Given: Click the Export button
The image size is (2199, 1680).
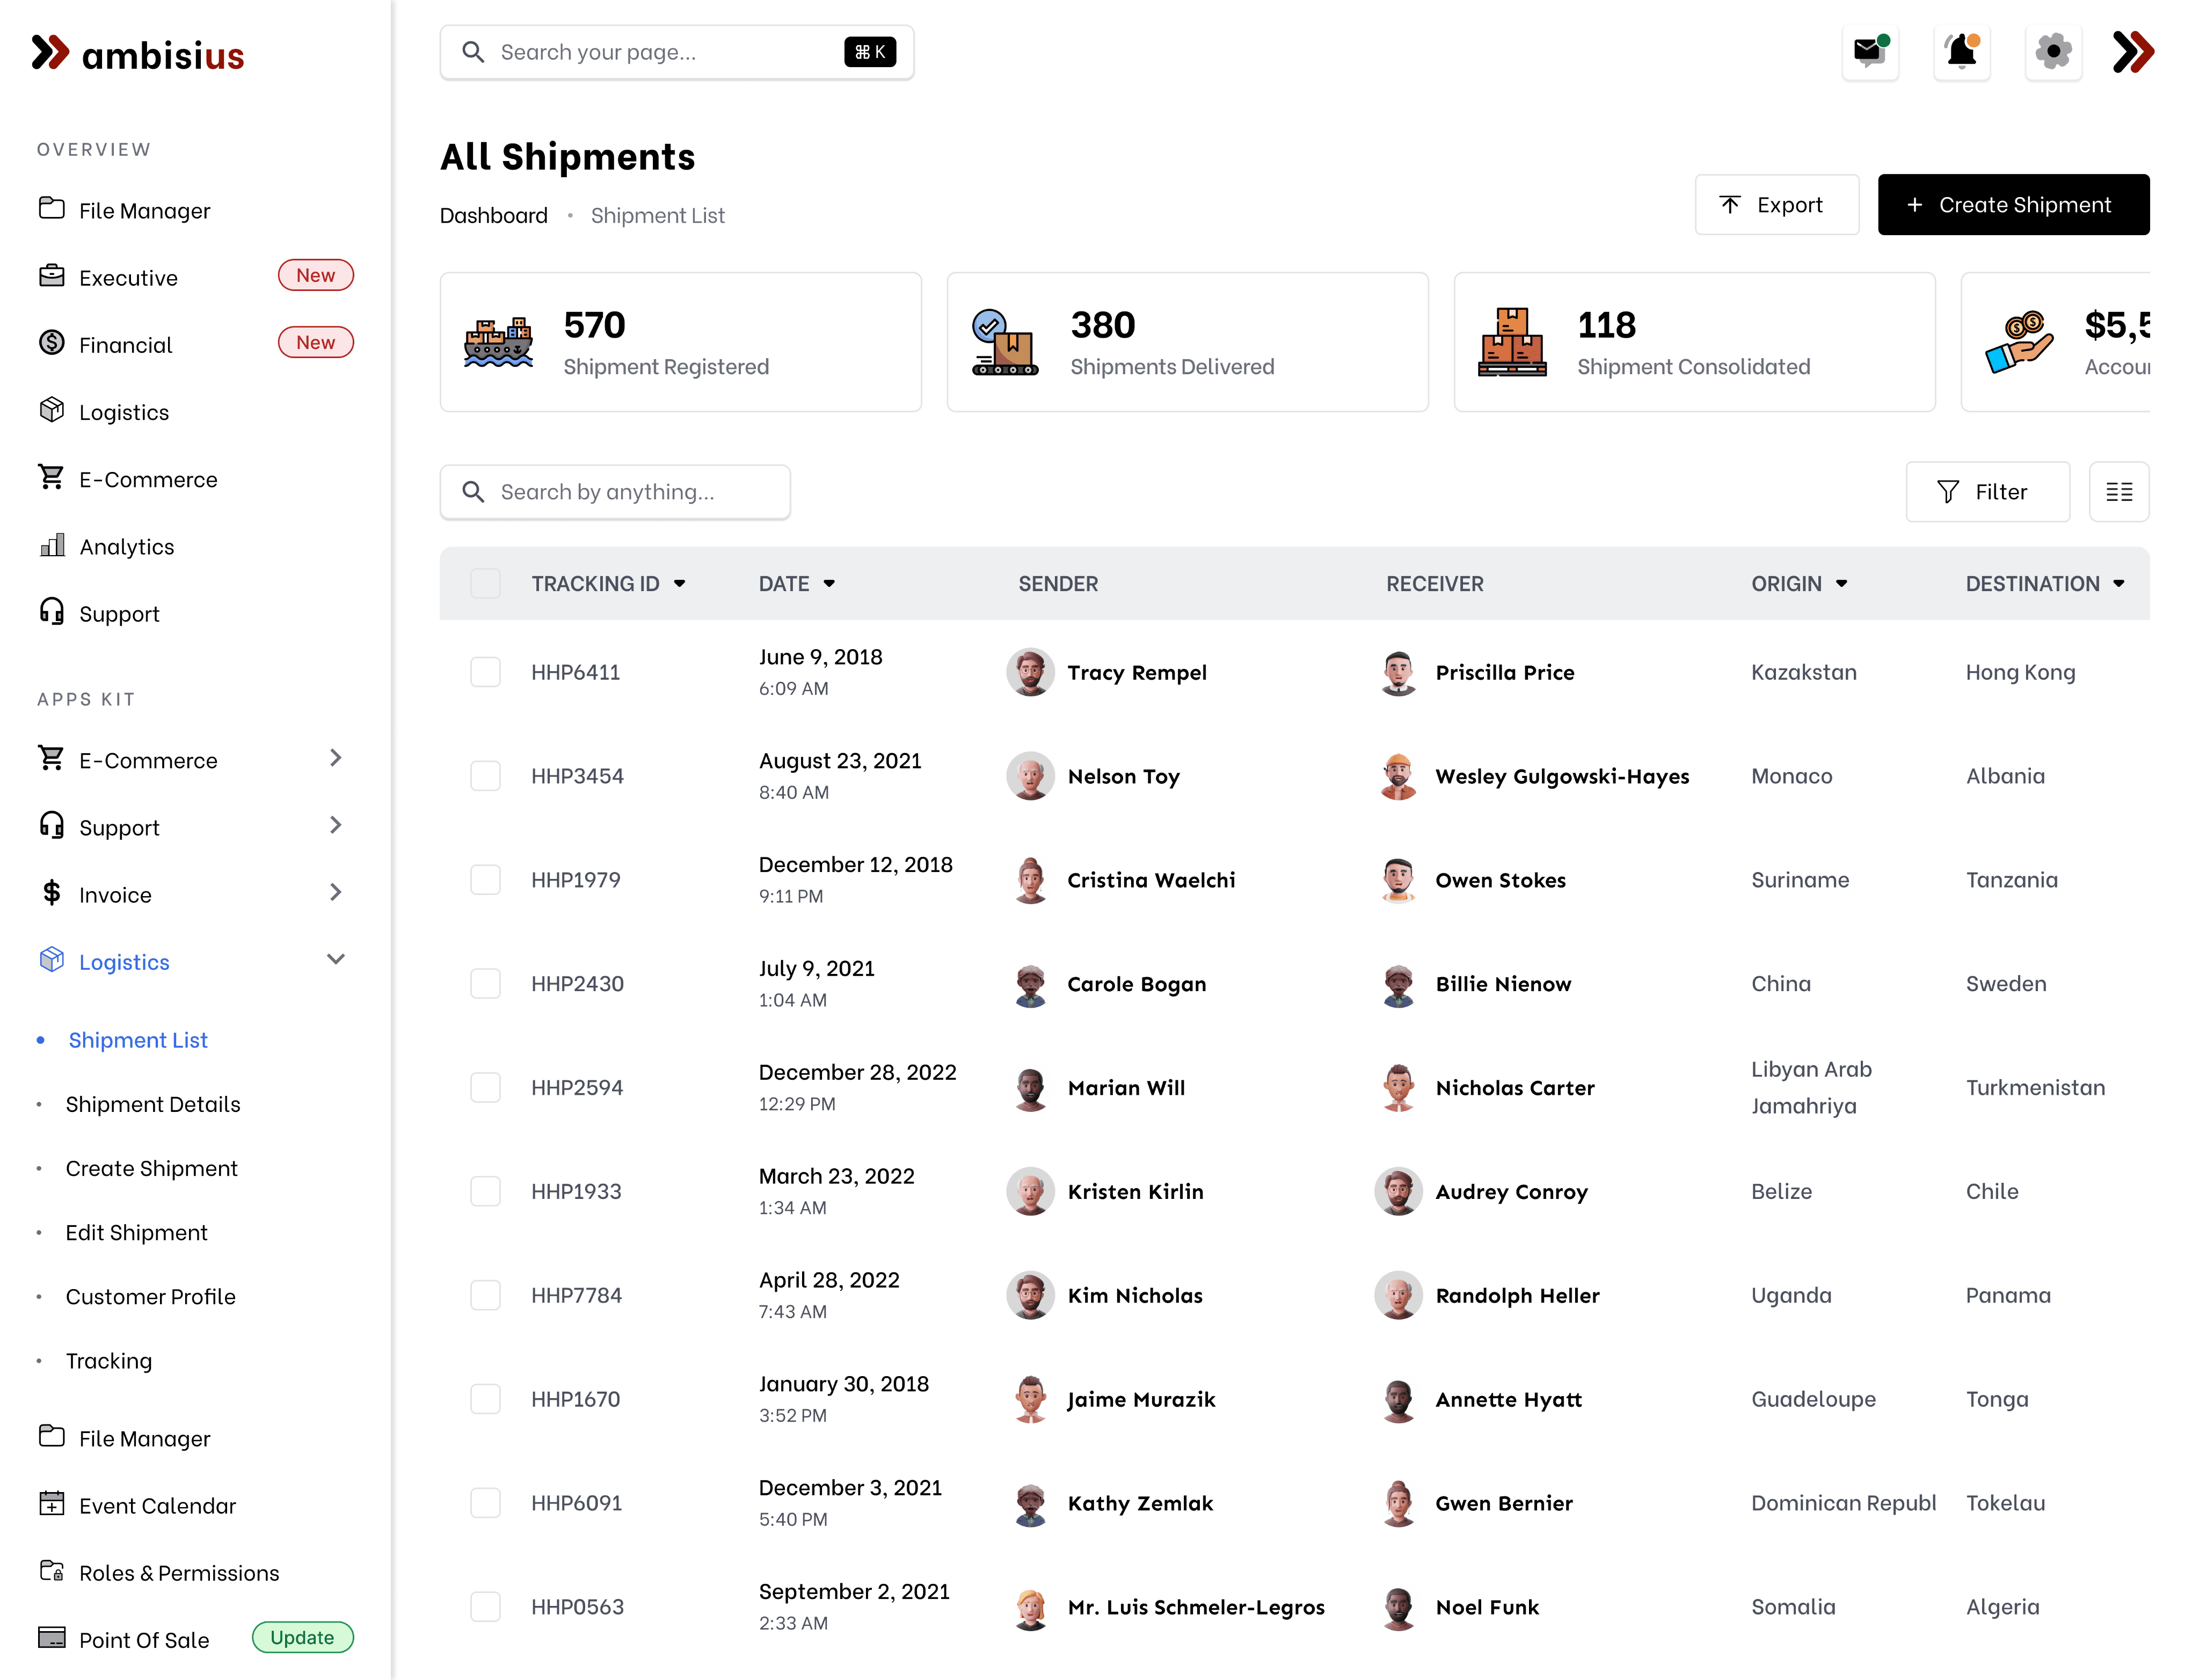Looking at the screenshot, I should click(x=1776, y=205).
